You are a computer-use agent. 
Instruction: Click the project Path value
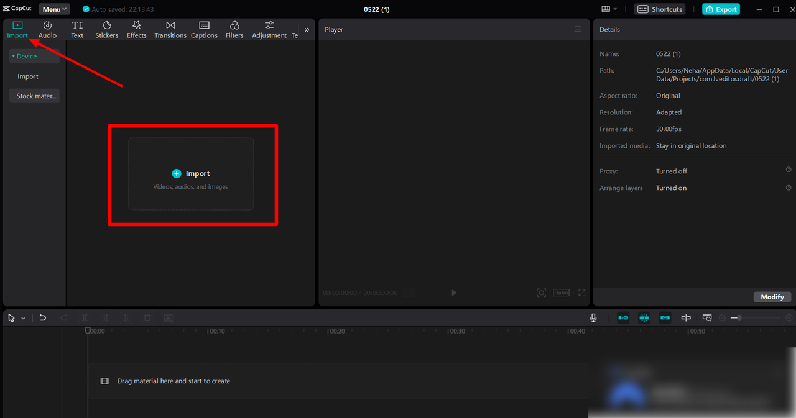click(x=722, y=75)
